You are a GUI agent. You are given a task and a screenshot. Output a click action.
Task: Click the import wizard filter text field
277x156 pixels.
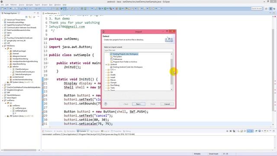tap(138, 50)
